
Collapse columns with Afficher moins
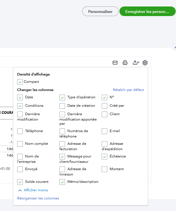click(x=33, y=190)
